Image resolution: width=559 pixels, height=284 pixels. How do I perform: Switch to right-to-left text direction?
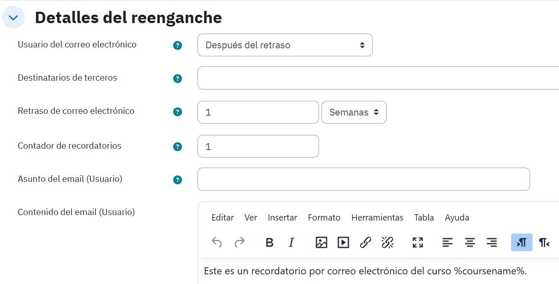[544, 242]
